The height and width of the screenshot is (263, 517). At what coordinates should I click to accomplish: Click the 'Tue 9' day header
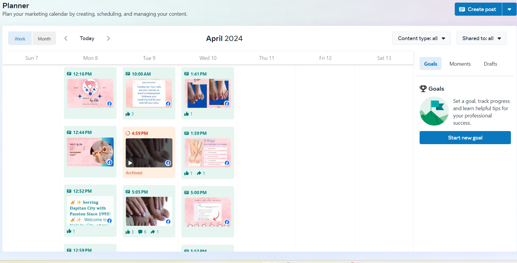(x=149, y=58)
